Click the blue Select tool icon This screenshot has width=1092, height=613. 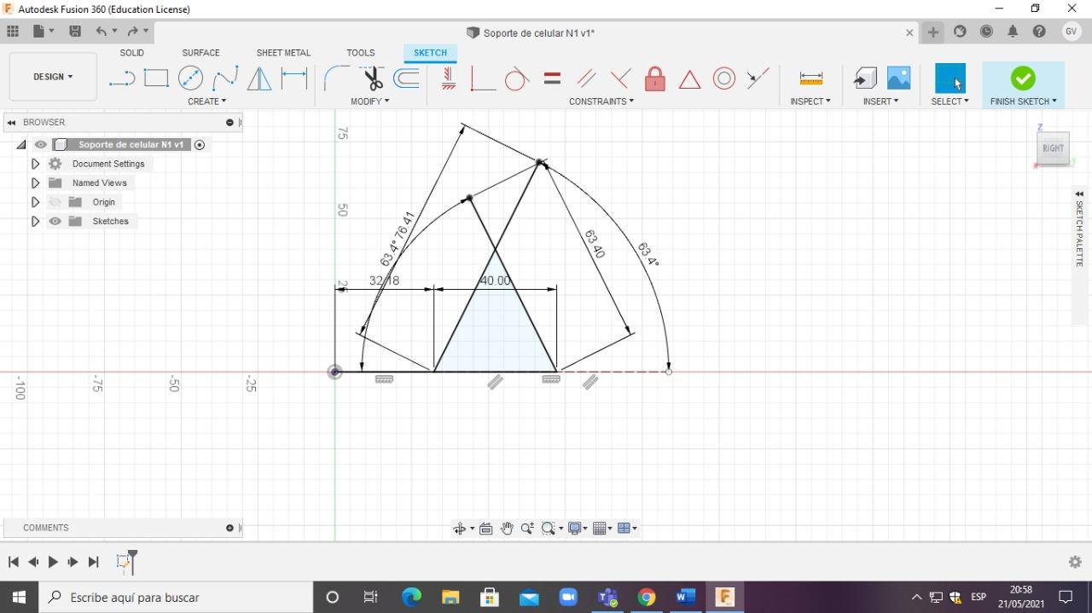click(x=950, y=78)
